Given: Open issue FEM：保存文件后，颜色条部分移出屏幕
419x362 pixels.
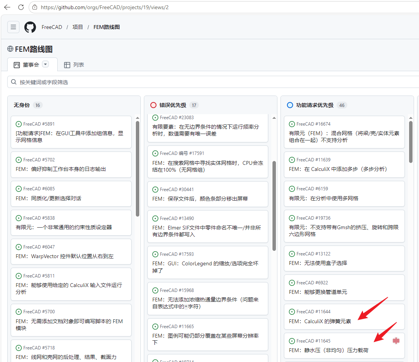Looking at the screenshot, I should [200, 199].
